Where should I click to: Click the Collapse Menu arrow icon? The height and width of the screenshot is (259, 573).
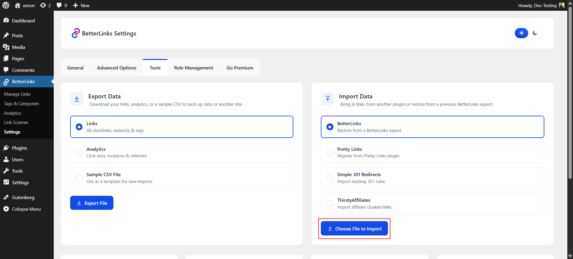click(6, 209)
